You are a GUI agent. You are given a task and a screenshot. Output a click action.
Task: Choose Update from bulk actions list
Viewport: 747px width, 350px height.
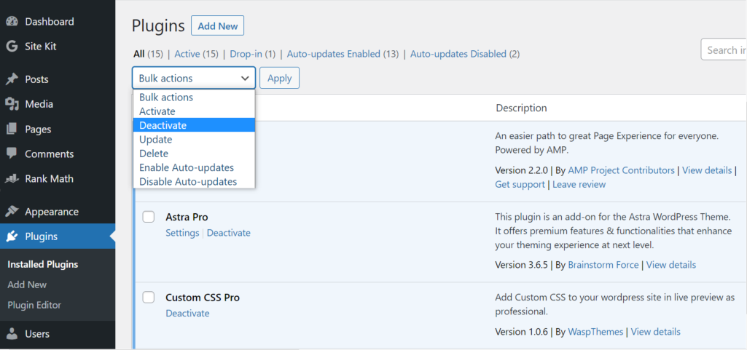click(194, 139)
